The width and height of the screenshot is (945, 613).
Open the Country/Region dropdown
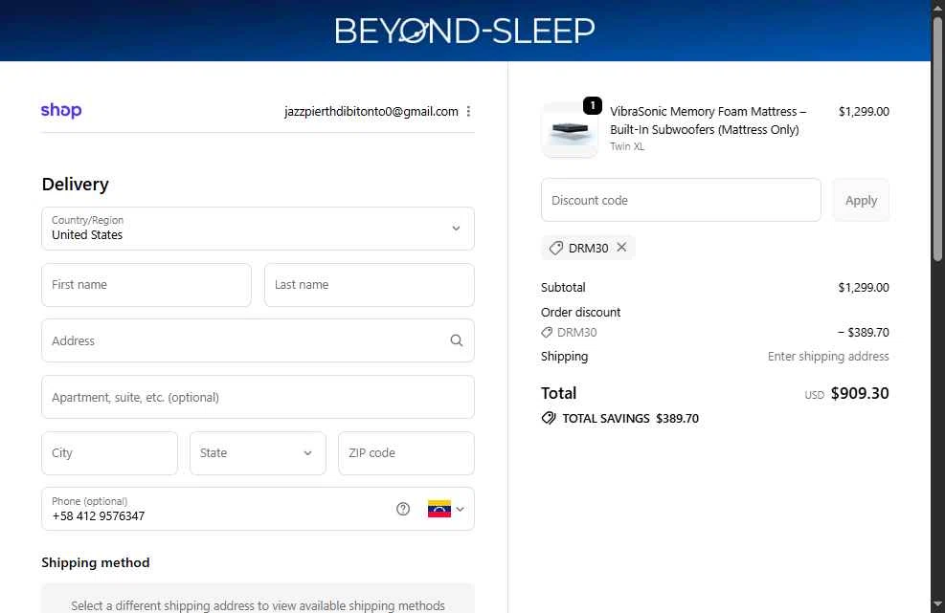(258, 229)
